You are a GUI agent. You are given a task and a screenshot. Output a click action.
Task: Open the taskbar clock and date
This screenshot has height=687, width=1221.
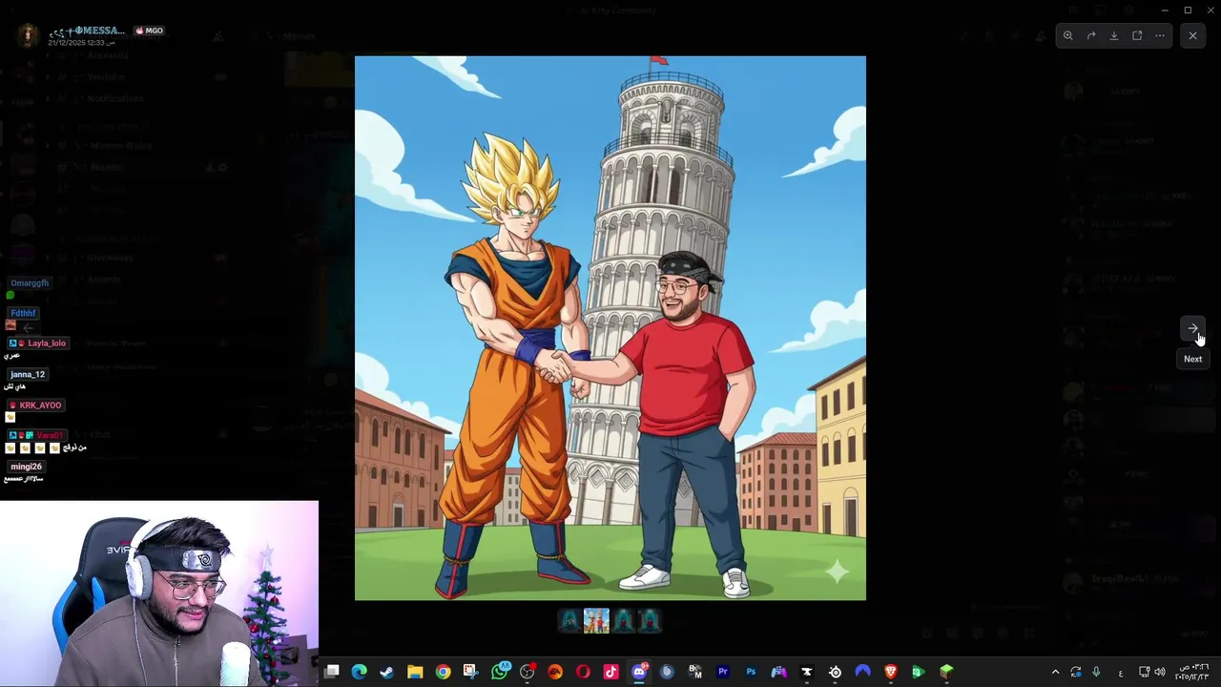point(1191,672)
